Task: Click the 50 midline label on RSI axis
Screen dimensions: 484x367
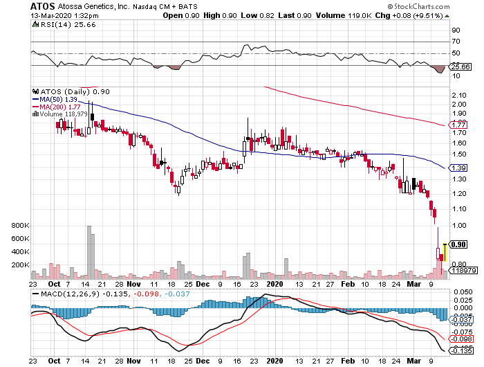Action: [456, 53]
